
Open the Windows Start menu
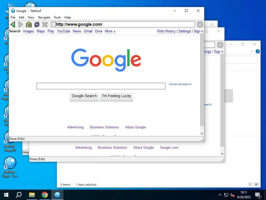pyautogui.click(x=6, y=195)
